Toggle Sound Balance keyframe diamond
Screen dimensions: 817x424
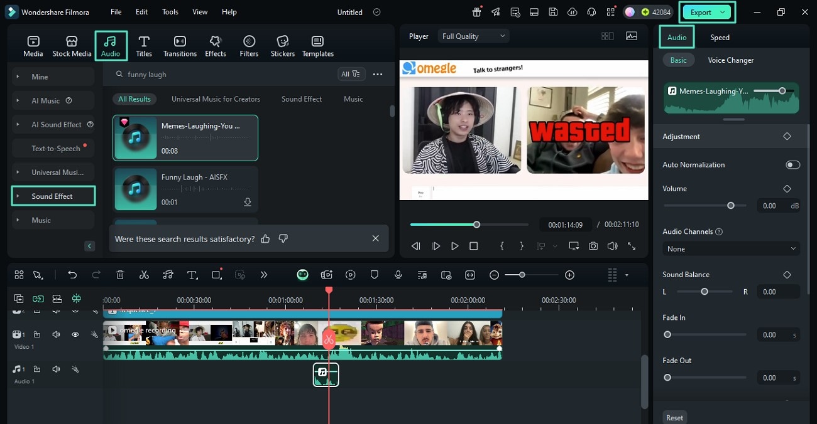point(787,275)
